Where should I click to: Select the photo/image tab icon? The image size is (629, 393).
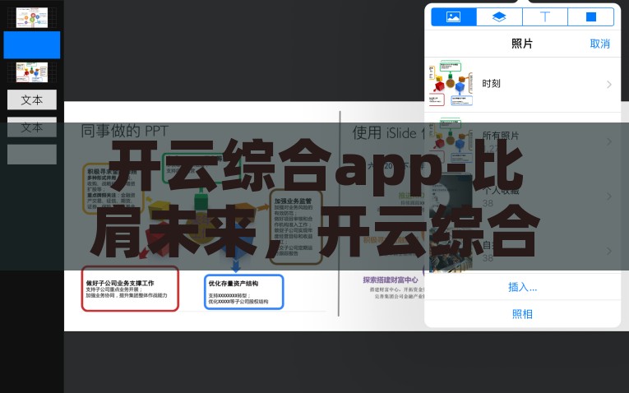click(454, 16)
